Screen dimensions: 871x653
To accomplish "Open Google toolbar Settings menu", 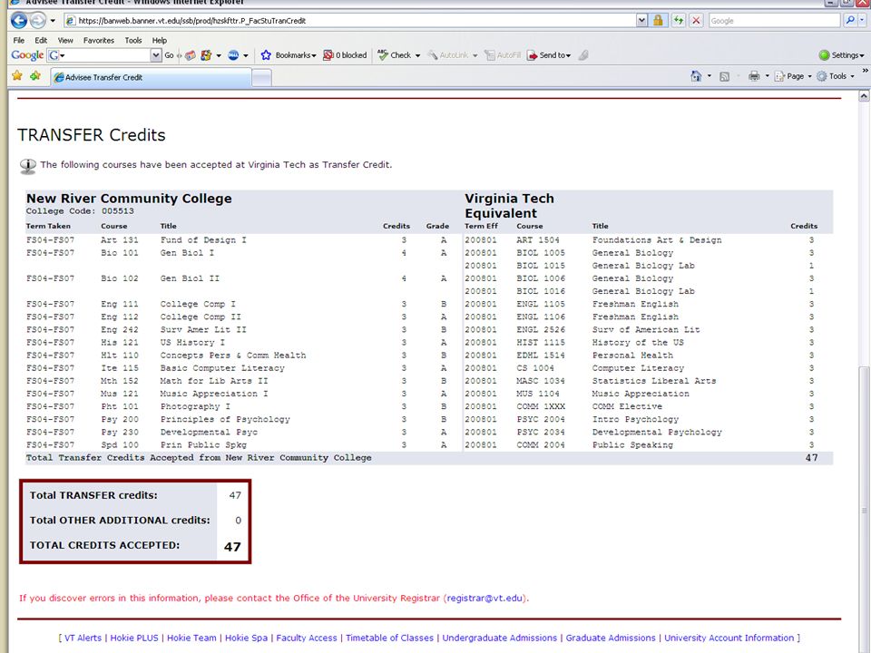I will [842, 55].
